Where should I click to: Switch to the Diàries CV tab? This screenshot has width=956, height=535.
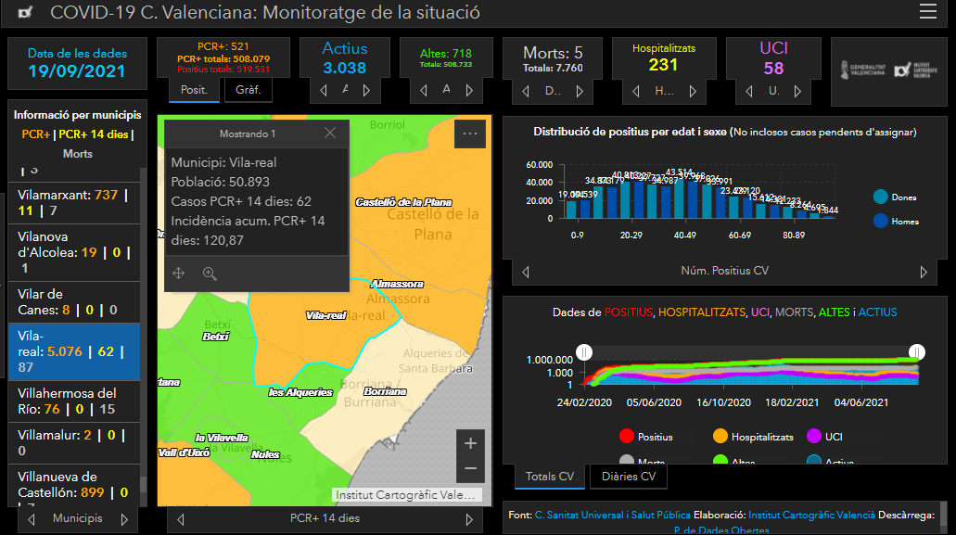pyautogui.click(x=628, y=477)
